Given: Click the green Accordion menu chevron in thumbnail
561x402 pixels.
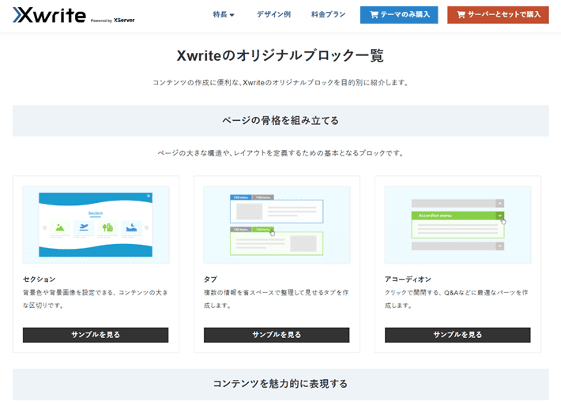Looking at the screenshot, I should point(500,216).
